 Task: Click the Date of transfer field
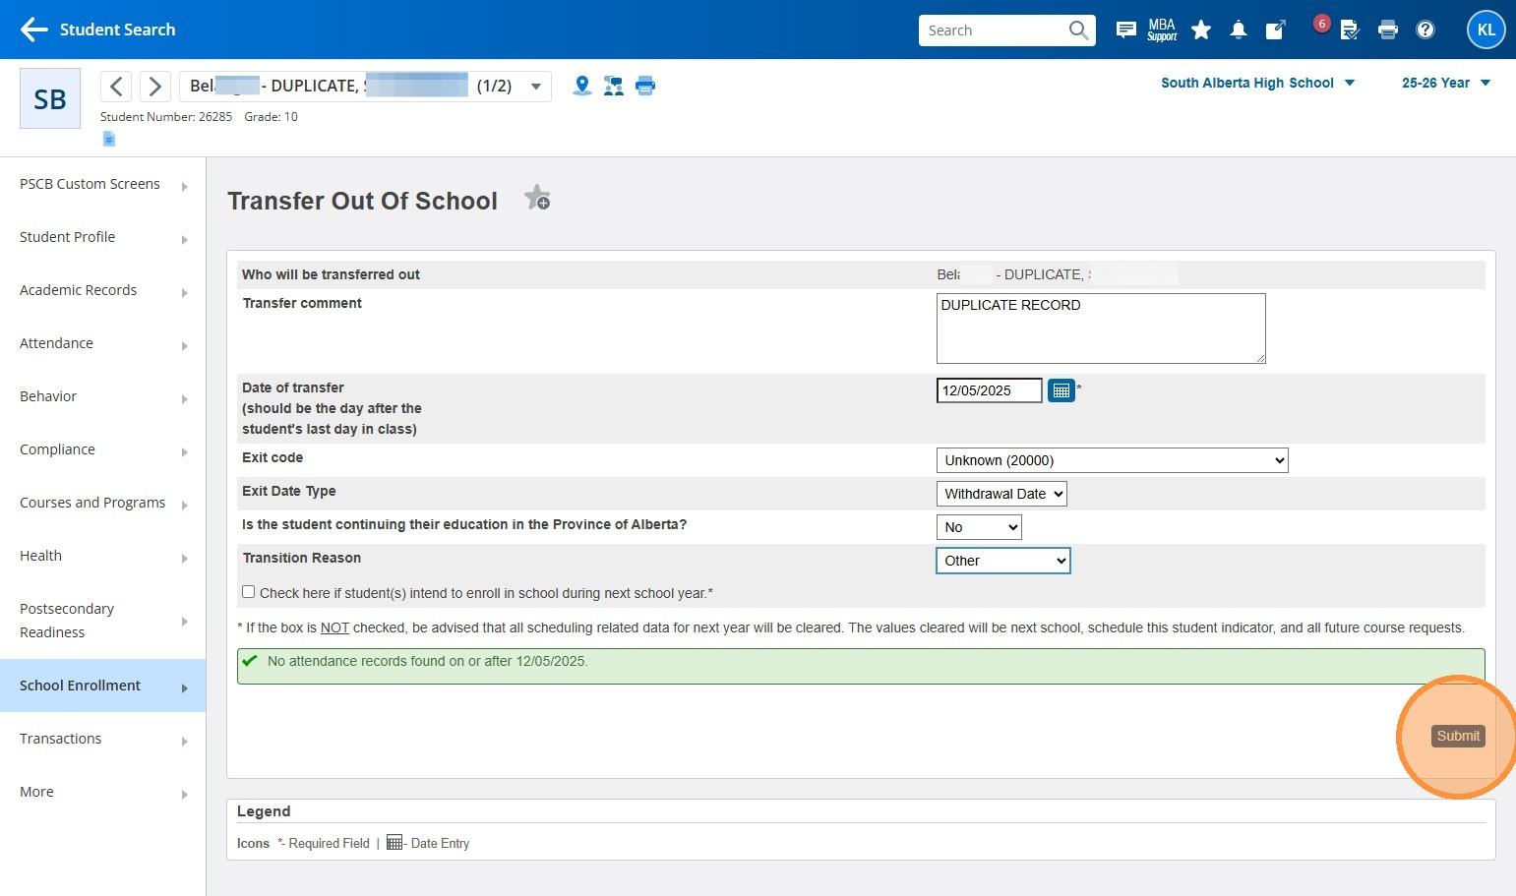click(x=989, y=390)
